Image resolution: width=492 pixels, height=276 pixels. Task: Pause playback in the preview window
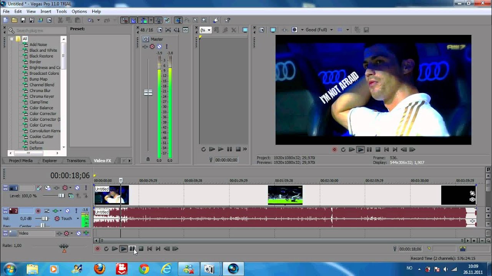pos(369,149)
